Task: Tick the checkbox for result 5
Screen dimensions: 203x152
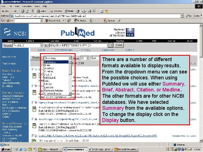Action: pyautogui.click(x=33, y=136)
